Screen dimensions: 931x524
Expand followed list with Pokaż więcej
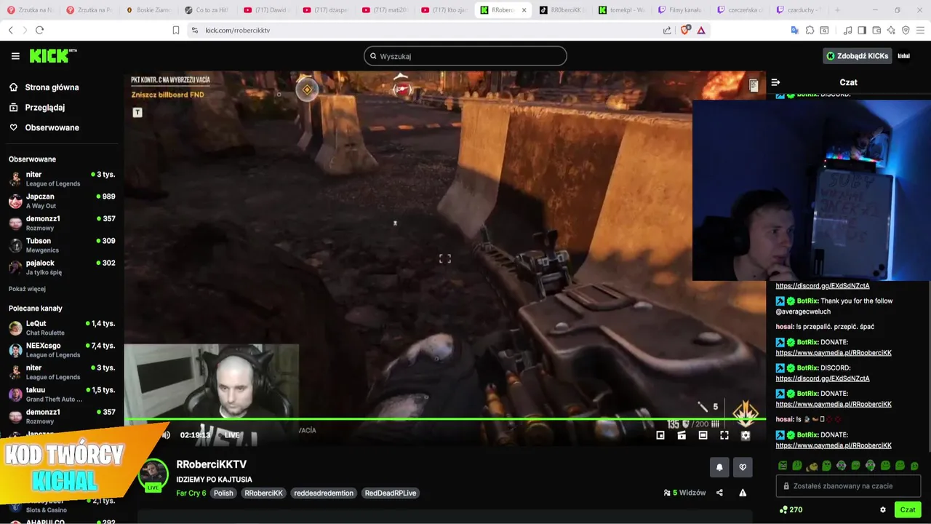(27, 289)
